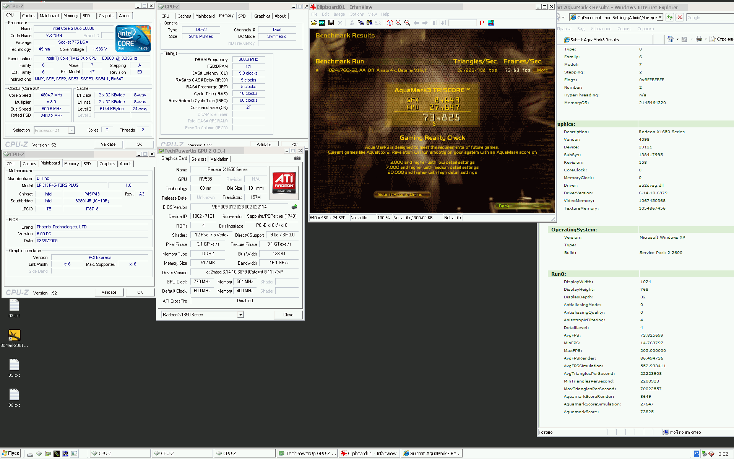This screenshot has width=734, height=459.
Task: Click Print icon in Internet Explorer toolbar
Action: (x=699, y=39)
